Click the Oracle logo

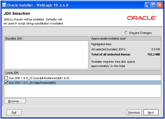coord(142,18)
